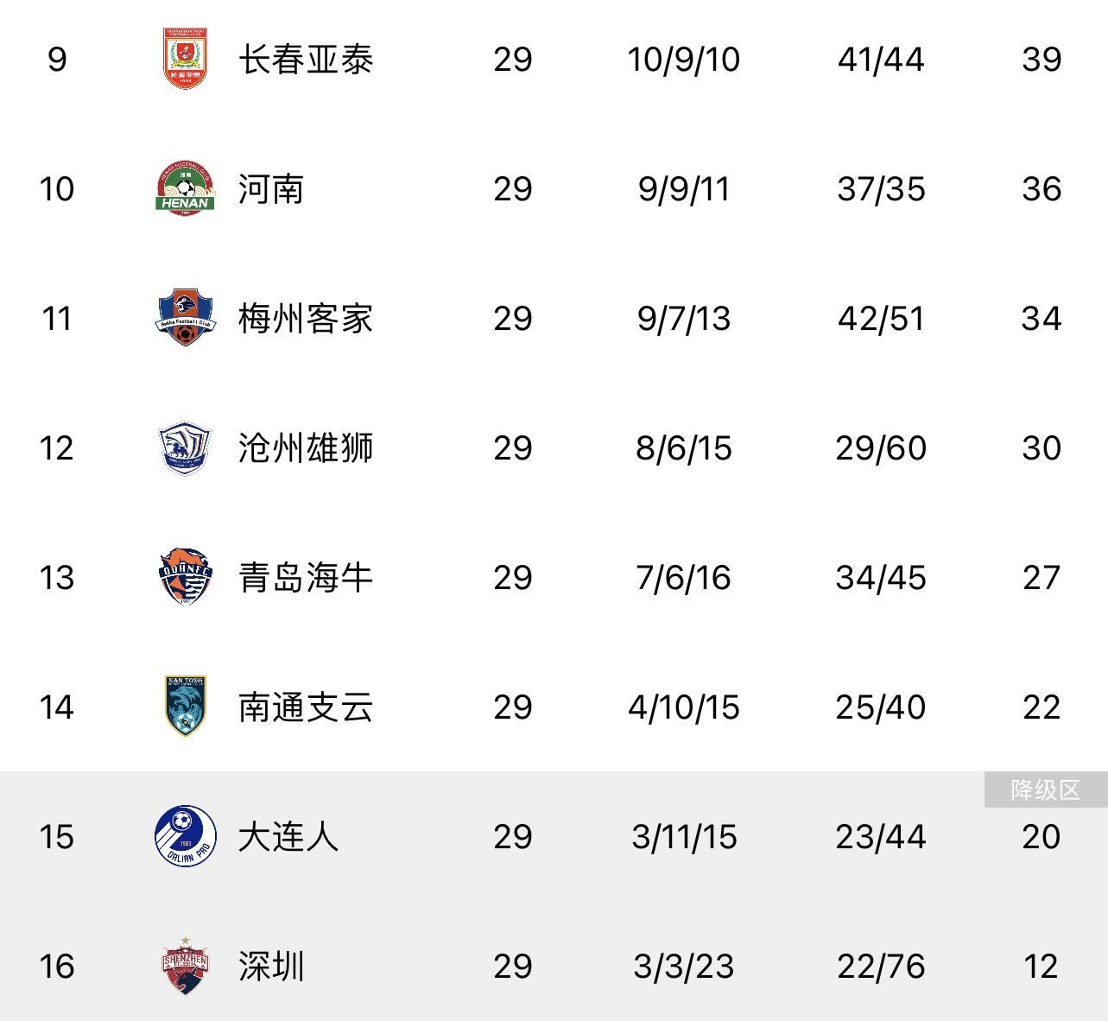
Task: Tap the Shenzhen team crest
Action: 185,965
